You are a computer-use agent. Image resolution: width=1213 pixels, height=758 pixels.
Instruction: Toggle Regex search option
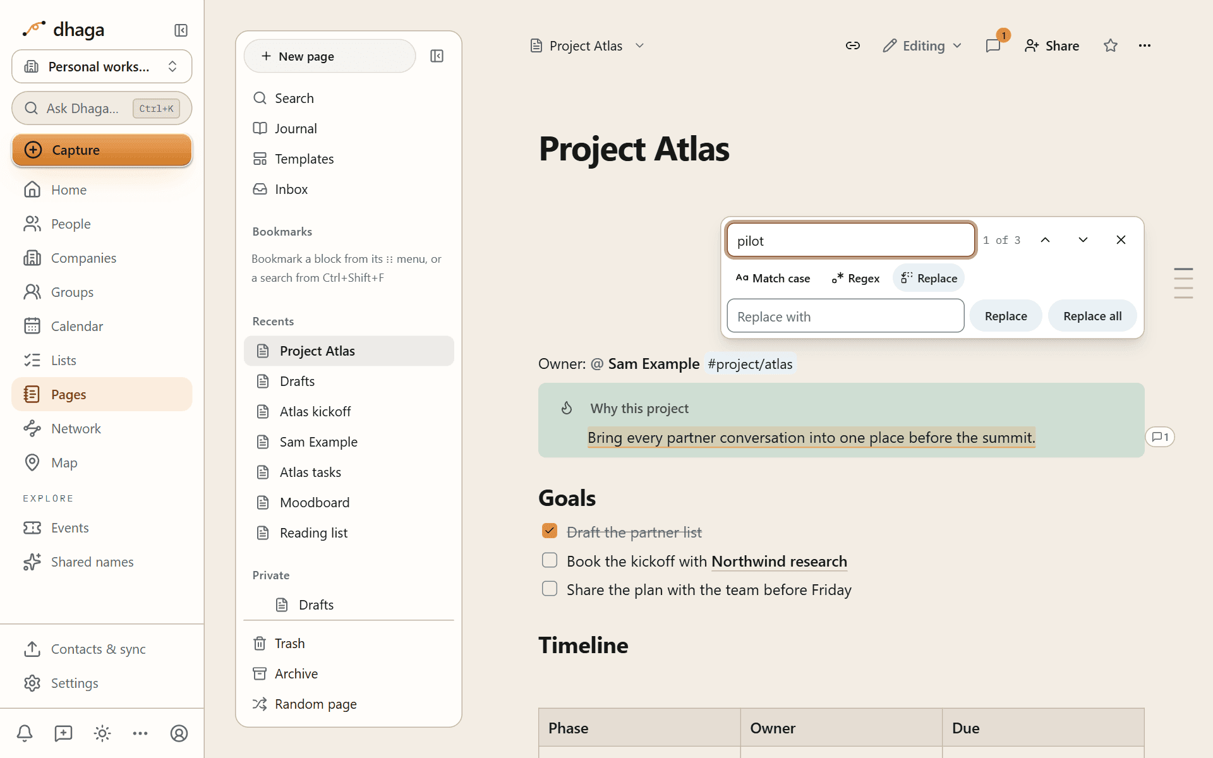coord(856,279)
